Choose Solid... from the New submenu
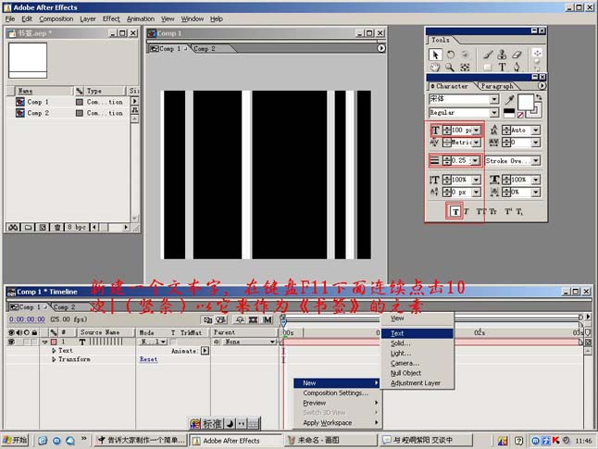This screenshot has width=598, height=449. (417, 343)
